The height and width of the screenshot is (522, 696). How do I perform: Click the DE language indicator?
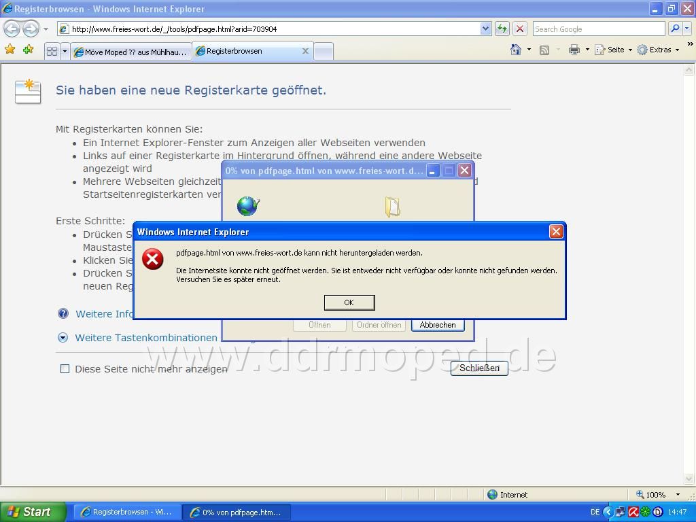595,512
